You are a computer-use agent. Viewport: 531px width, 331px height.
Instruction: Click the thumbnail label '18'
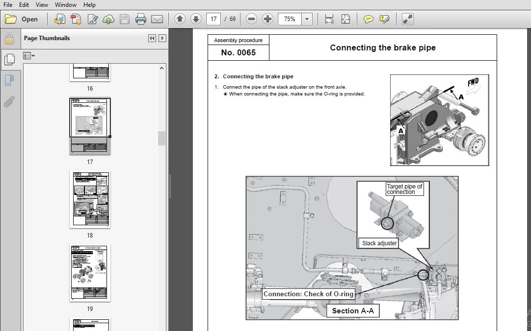coord(90,235)
